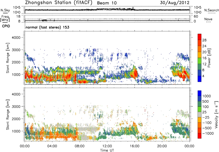Pick the bright blue bottom power colorbar segment
The height and width of the screenshot is (152, 219).
[x=200, y=79]
